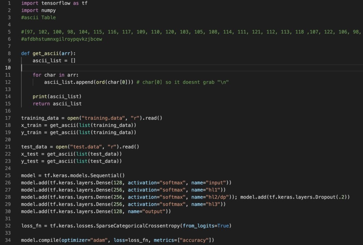Click 'x_train = get_ascii' line

(x=79, y=125)
